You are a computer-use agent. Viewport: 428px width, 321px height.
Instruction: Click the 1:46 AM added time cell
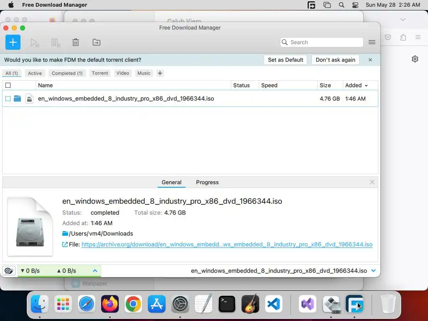click(x=355, y=99)
